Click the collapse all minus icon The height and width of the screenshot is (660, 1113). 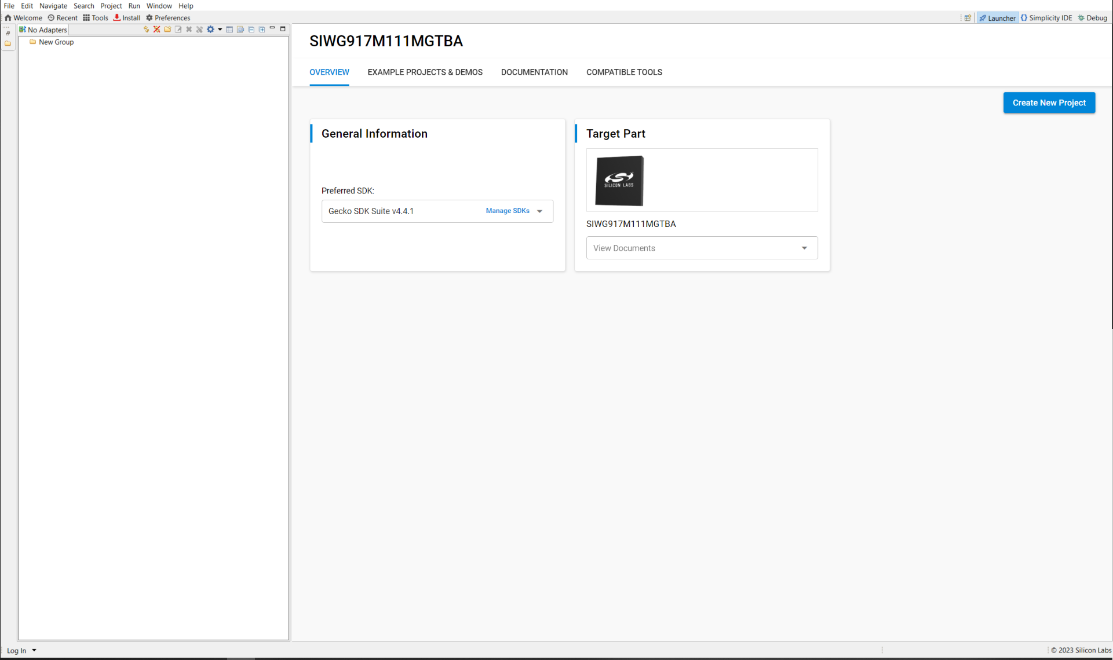pos(251,30)
